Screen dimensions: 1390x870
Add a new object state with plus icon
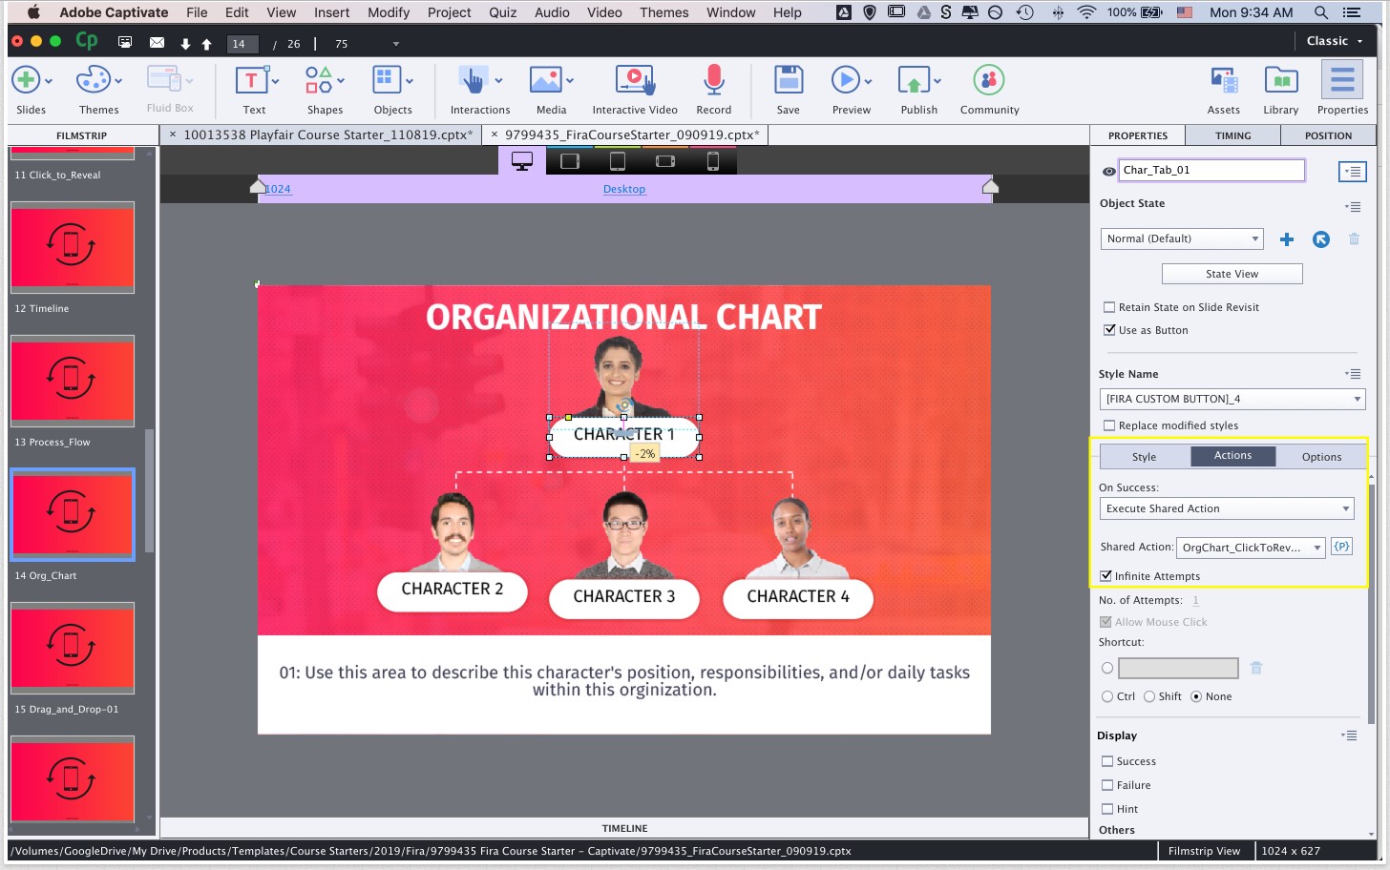coord(1287,239)
